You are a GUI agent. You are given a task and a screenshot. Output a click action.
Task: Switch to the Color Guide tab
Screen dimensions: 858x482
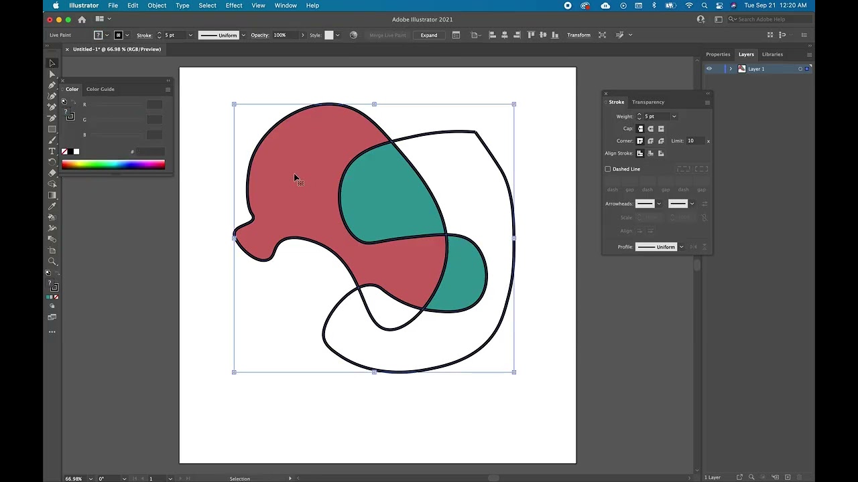100,89
